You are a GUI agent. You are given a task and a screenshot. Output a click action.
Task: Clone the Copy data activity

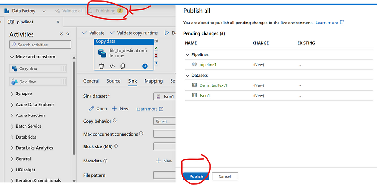point(123,66)
